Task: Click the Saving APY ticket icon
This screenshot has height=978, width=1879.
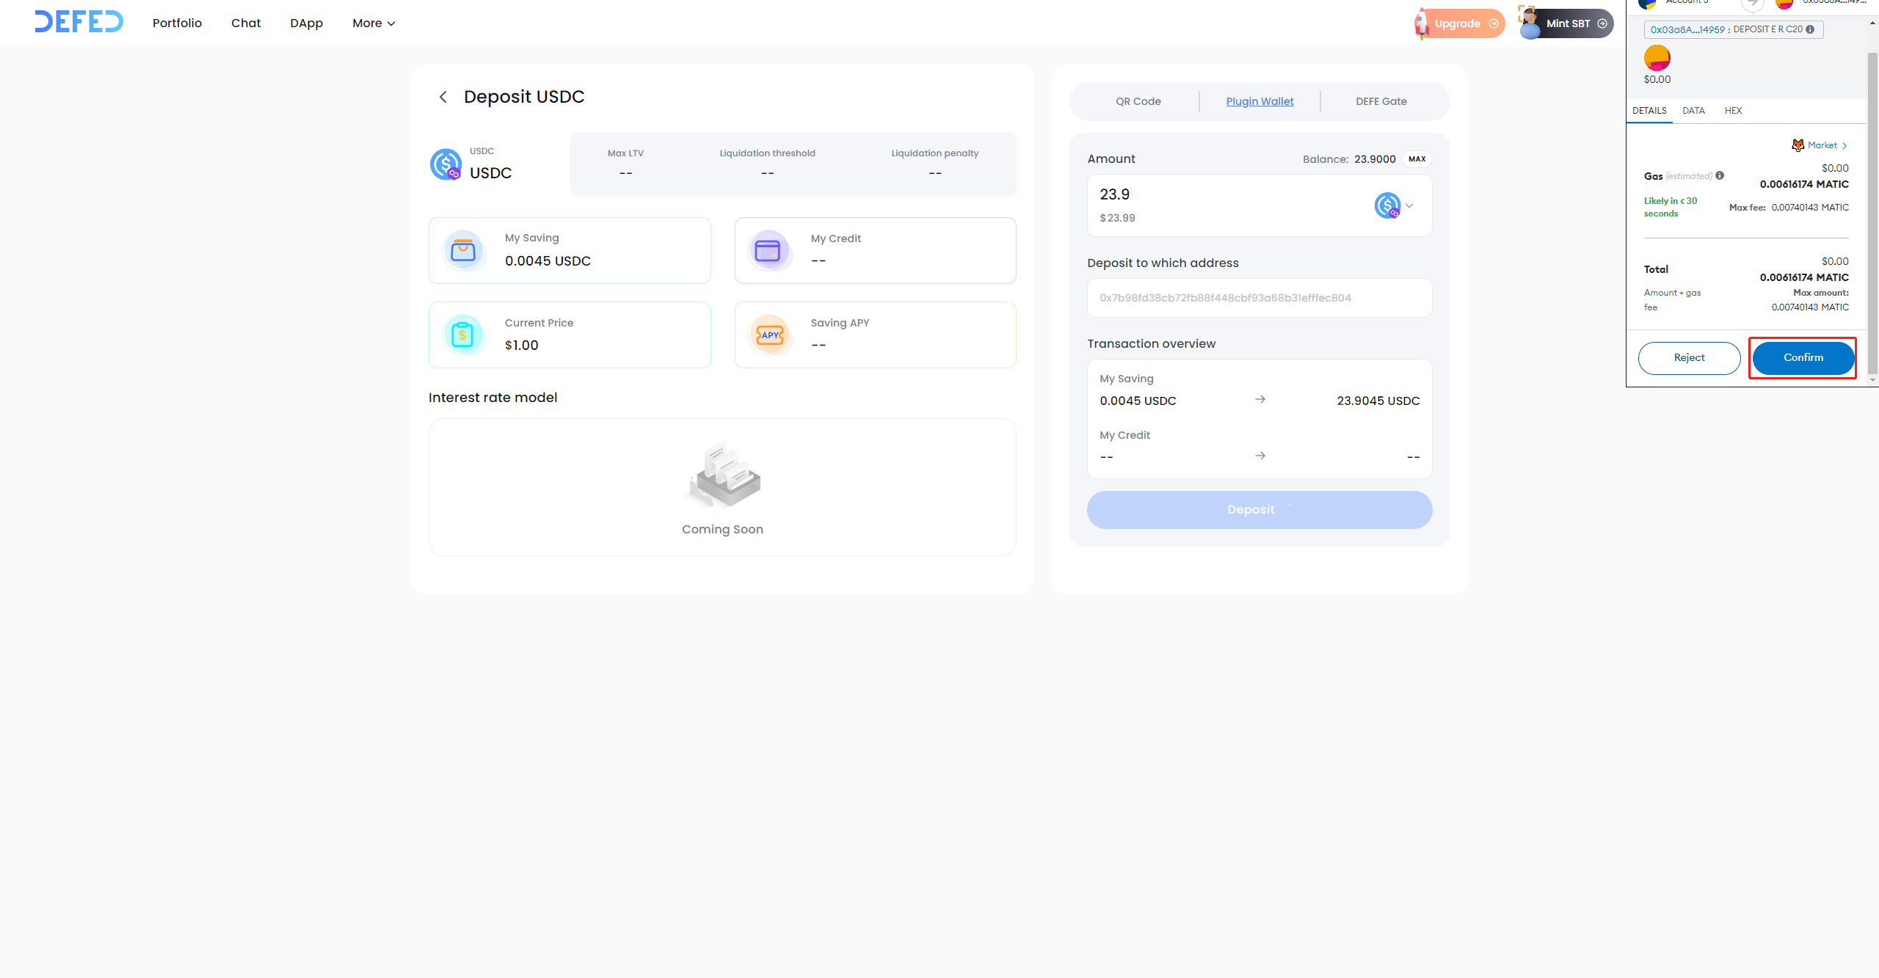Action: coord(769,335)
